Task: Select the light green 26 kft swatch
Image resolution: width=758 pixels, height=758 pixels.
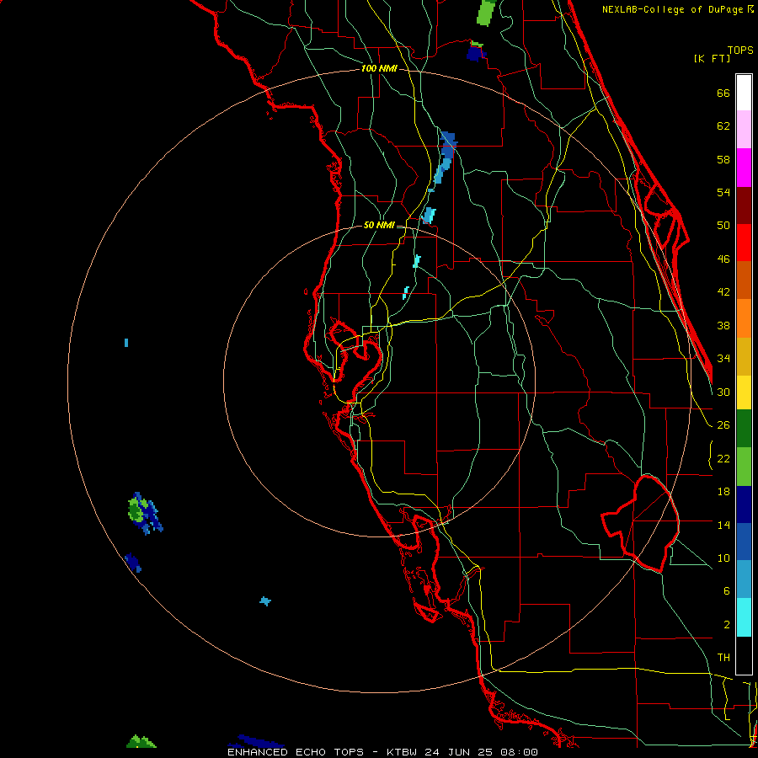Action: (x=744, y=467)
